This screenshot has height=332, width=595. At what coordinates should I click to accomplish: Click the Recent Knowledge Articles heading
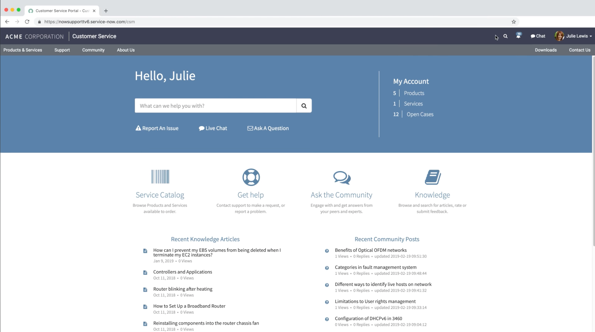pos(205,239)
